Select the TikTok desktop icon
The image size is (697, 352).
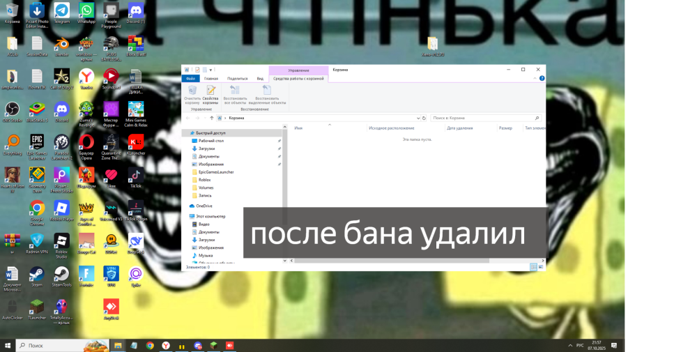[x=136, y=177]
